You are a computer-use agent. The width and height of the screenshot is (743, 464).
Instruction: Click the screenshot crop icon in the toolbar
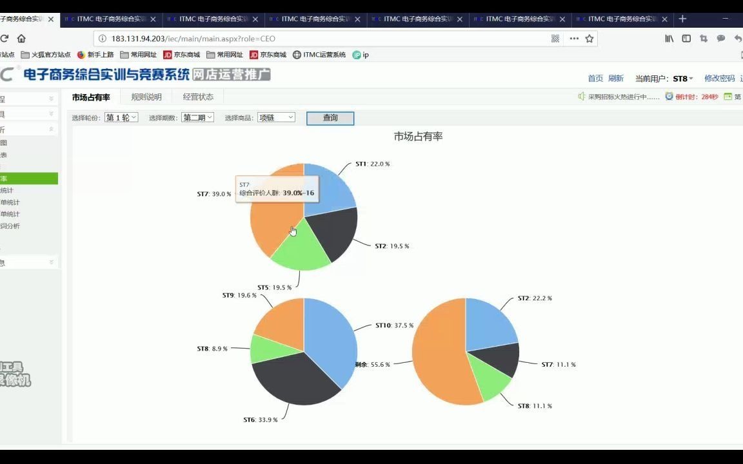pyautogui.click(x=703, y=39)
